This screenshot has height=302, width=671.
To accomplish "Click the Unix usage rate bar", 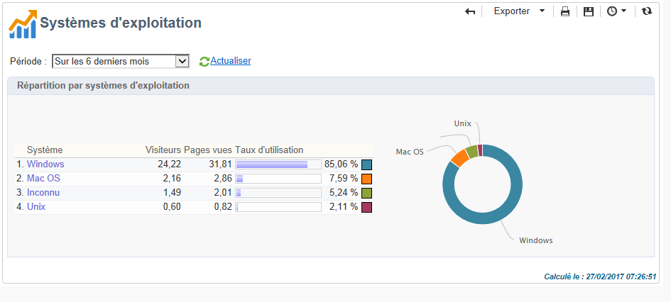I will pyautogui.click(x=278, y=207).
